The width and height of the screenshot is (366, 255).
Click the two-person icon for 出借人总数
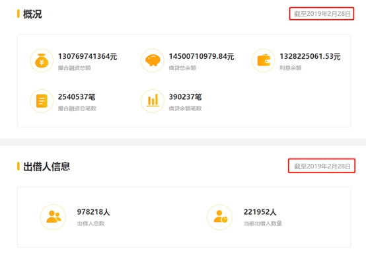point(53,217)
